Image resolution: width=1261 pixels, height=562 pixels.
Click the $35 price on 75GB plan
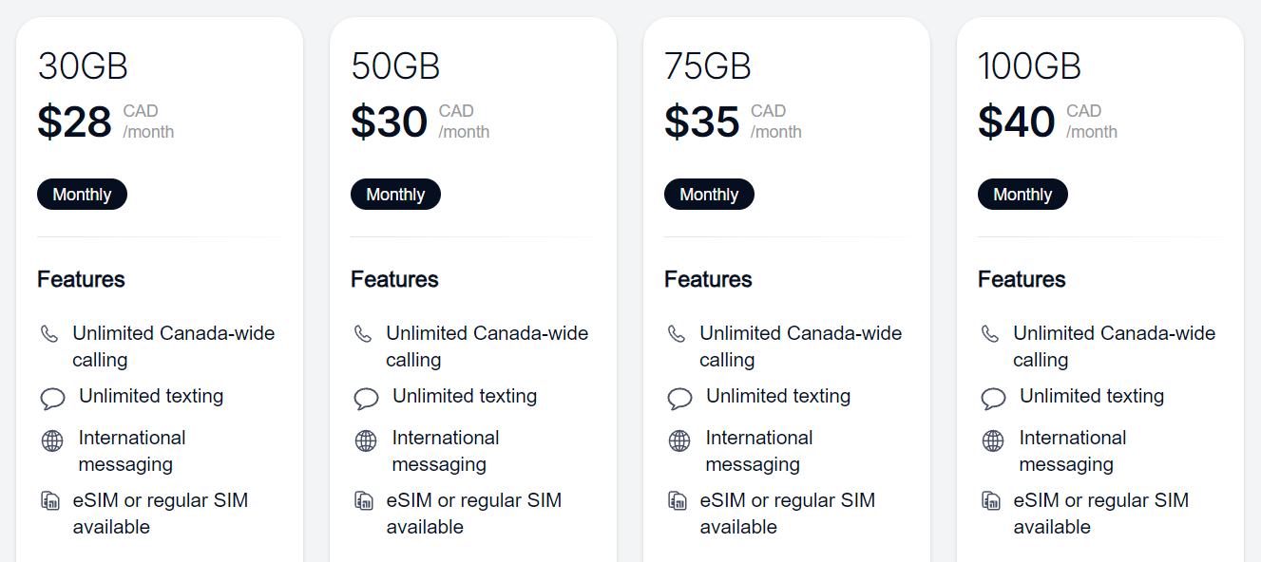(x=702, y=122)
